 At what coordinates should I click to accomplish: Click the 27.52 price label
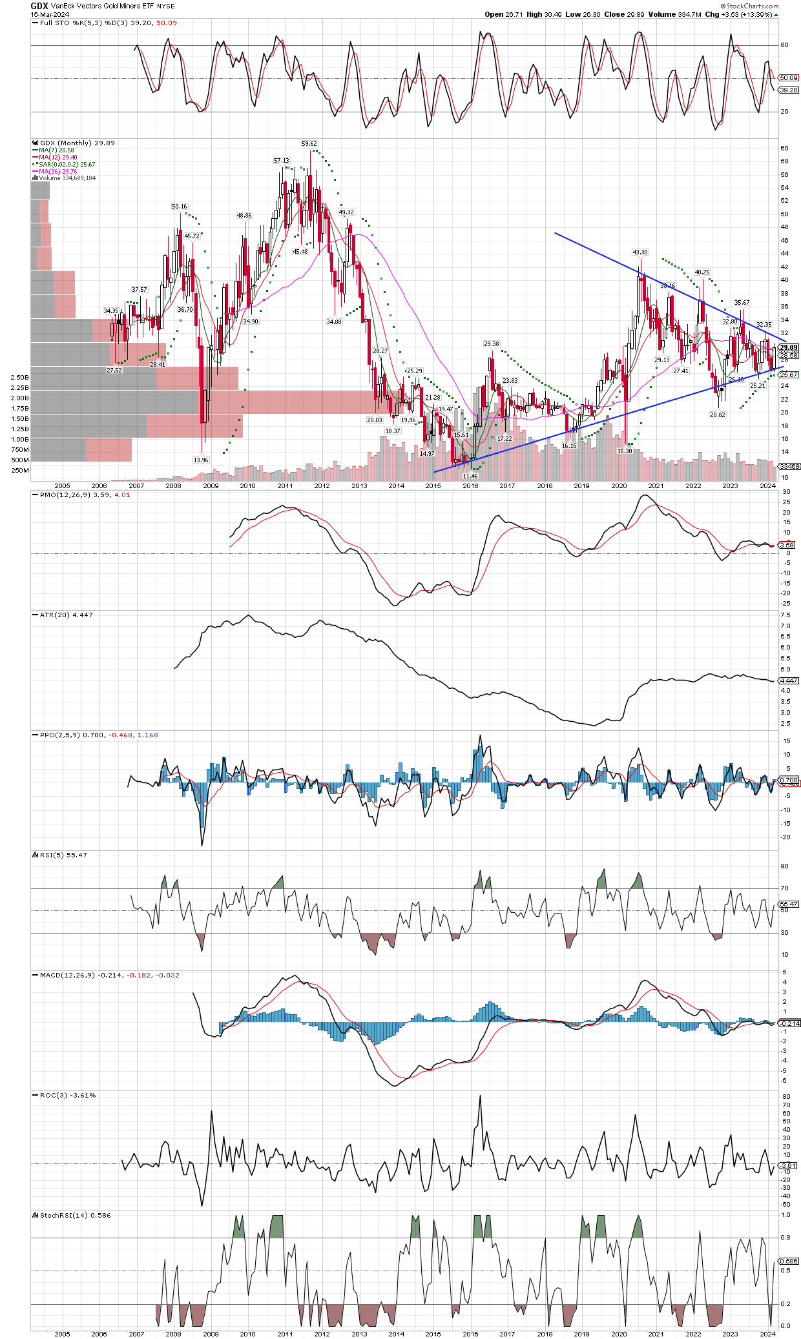[x=114, y=371]
